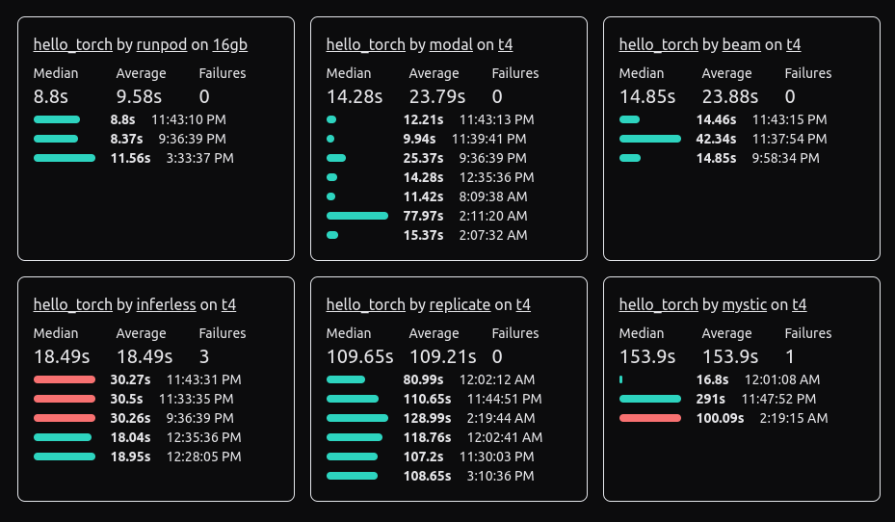895x522 pixels.
Task: Click the runpod 8.37s run time
Action: [x=127, y=139]
